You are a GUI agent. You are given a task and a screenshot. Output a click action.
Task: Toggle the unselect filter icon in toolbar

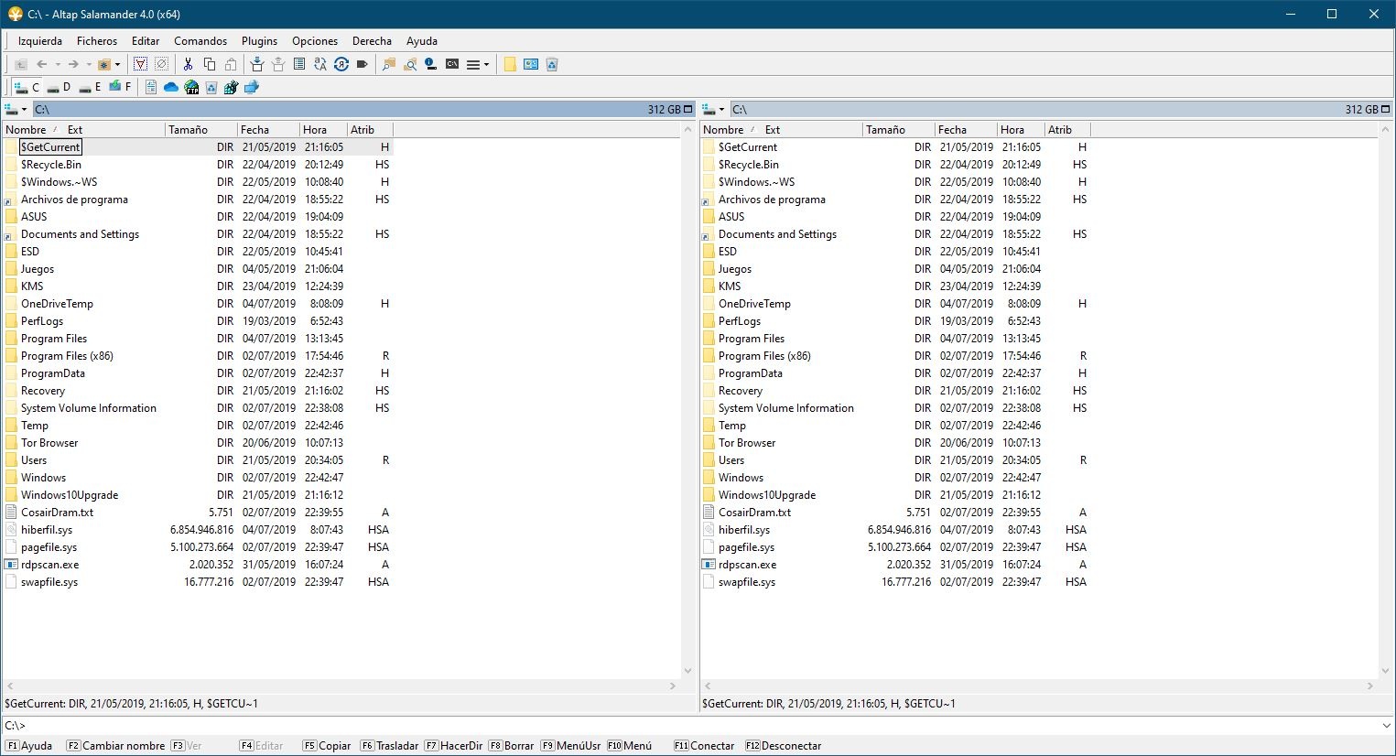coord(162,64)
